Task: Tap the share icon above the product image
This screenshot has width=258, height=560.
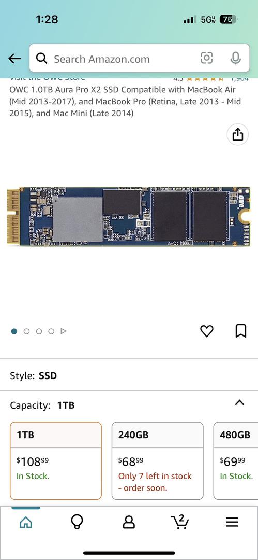Action: coord(238,134)
